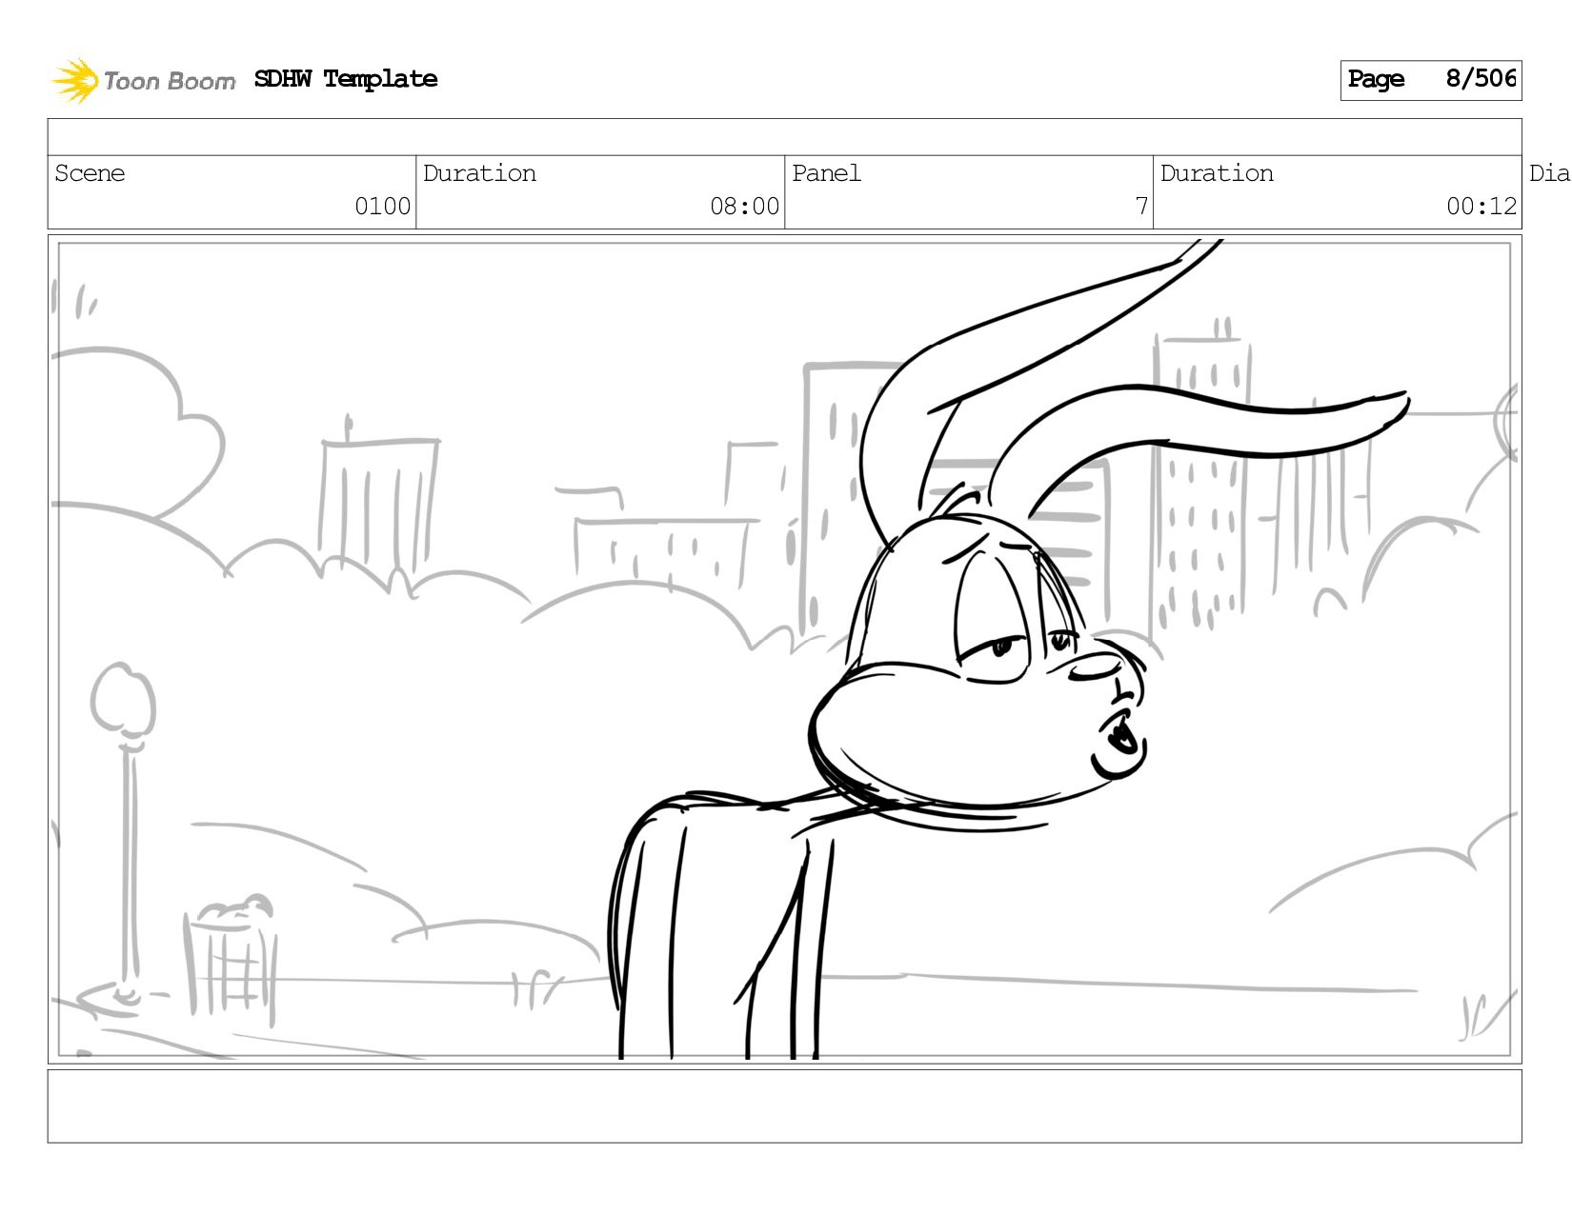Click the 'Page 8/506' page number box
This screenshot has height=1214, width=1572.
pos(1431,80)
